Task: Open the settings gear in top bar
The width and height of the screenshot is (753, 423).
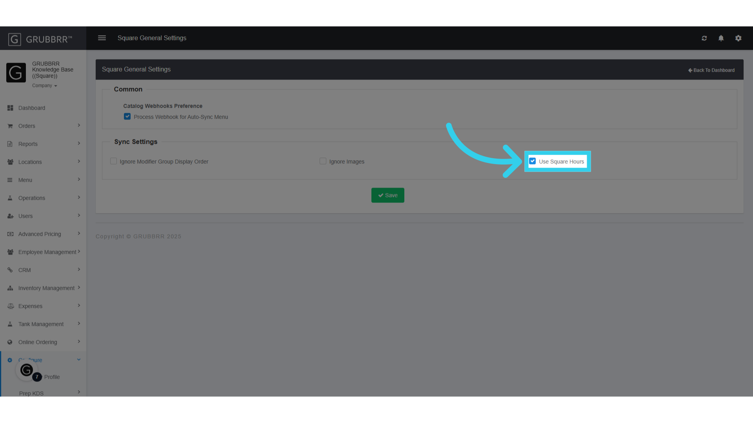Action: click(738, 38)
